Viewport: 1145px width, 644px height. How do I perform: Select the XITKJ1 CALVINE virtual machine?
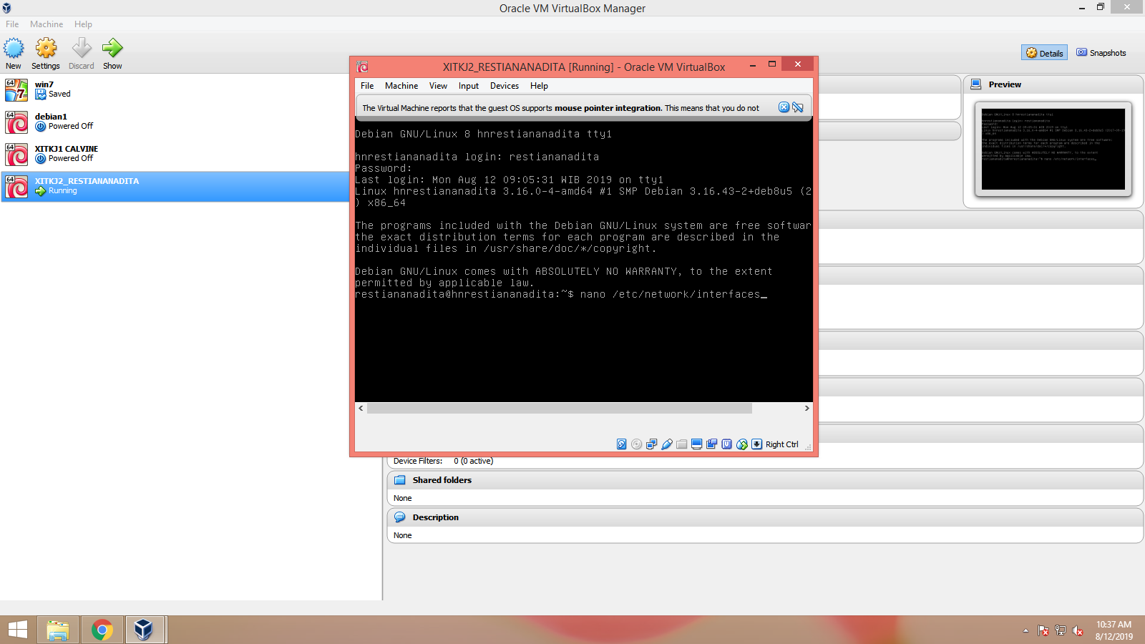click(175, 154)
